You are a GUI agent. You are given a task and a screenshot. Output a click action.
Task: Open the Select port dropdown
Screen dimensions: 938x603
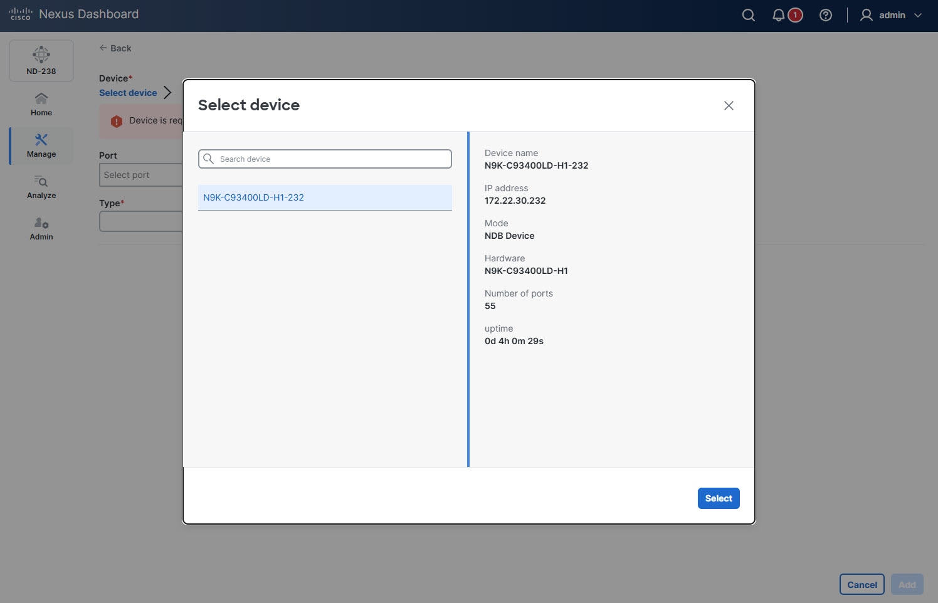[x=139, y=175]
